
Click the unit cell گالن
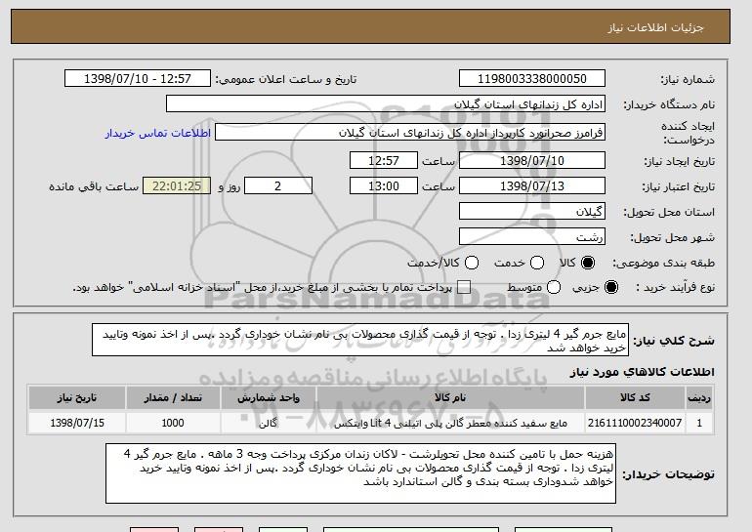click(269, 423)
